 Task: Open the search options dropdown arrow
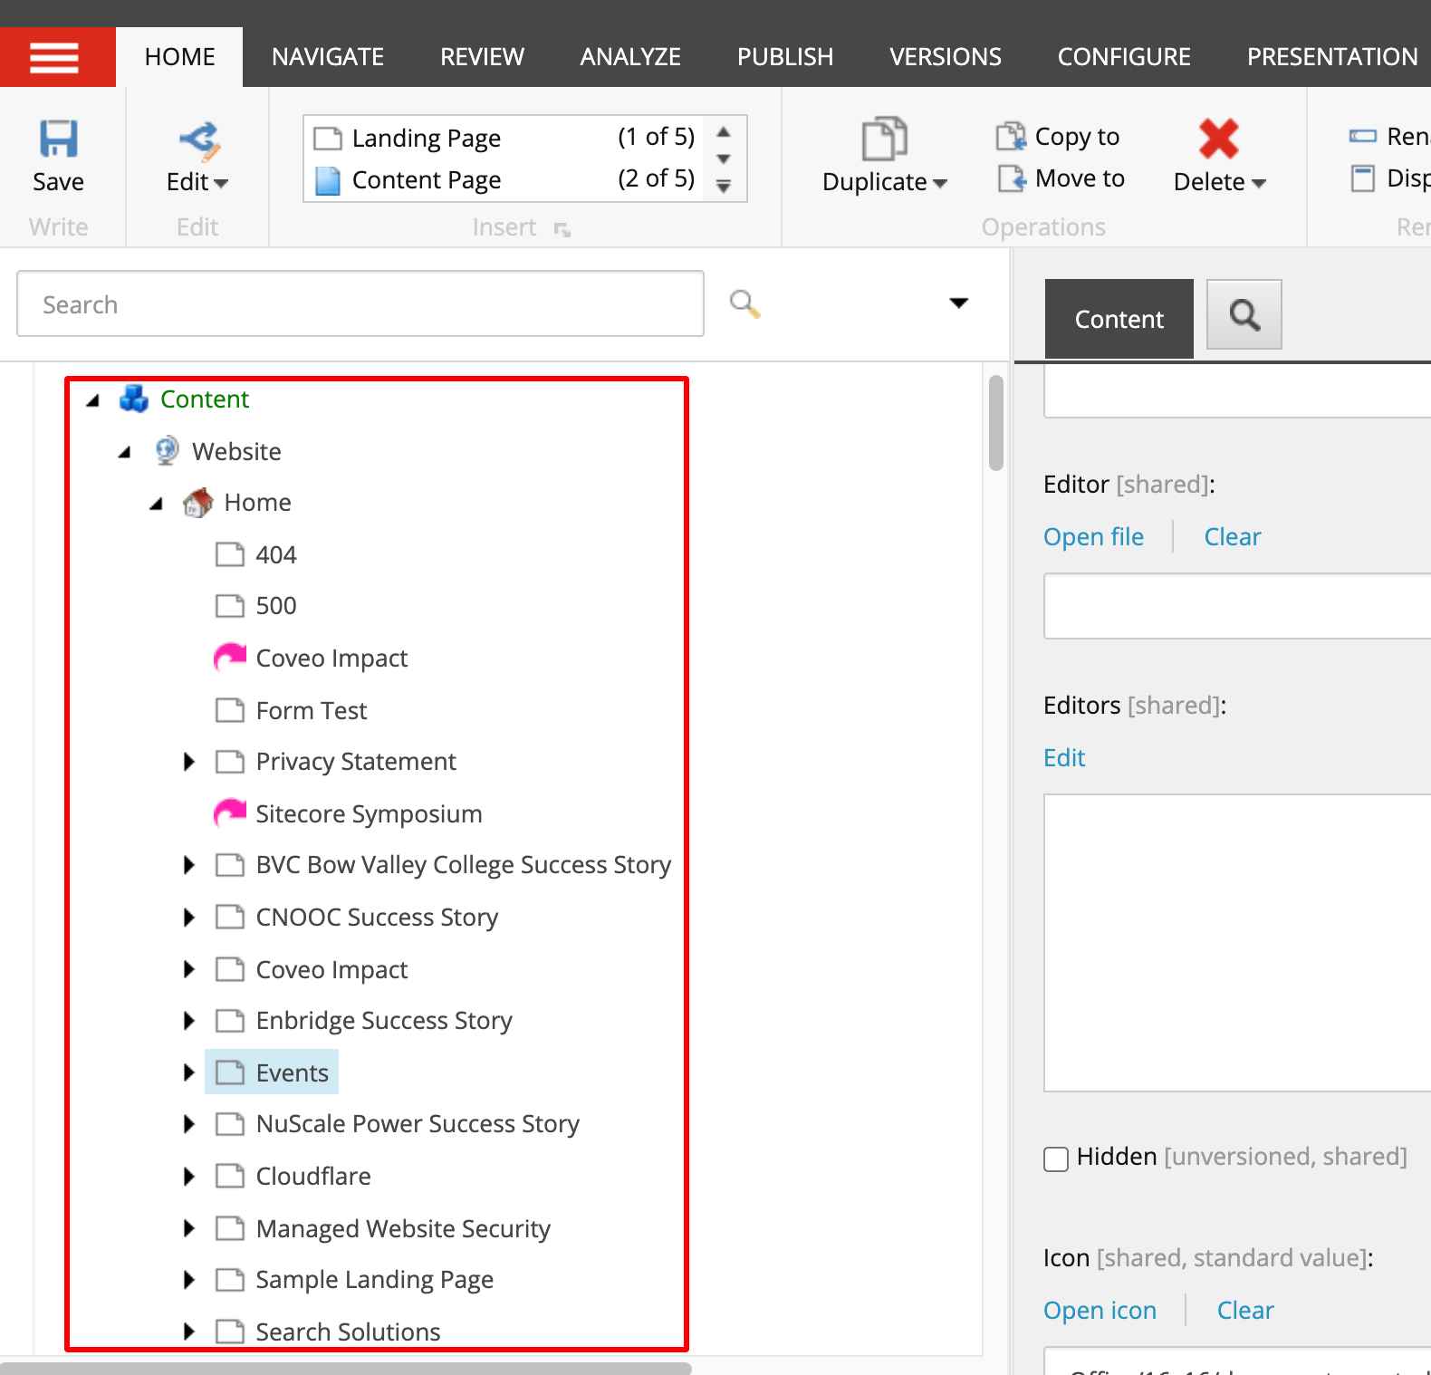(959, 303)
